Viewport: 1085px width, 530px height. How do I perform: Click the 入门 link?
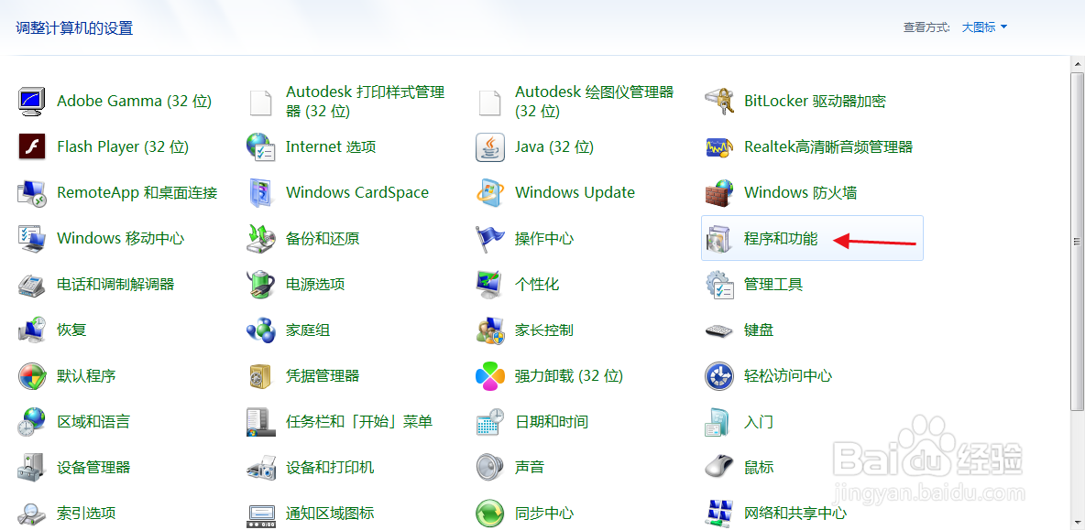coord(759,421)
